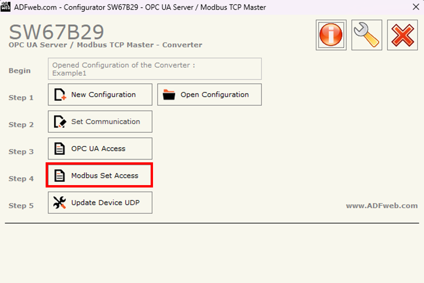Viewport: 424px width, 283px height.
Task: Click the document icon inside Modbus Set Access
Action: [x=60, y=175]
